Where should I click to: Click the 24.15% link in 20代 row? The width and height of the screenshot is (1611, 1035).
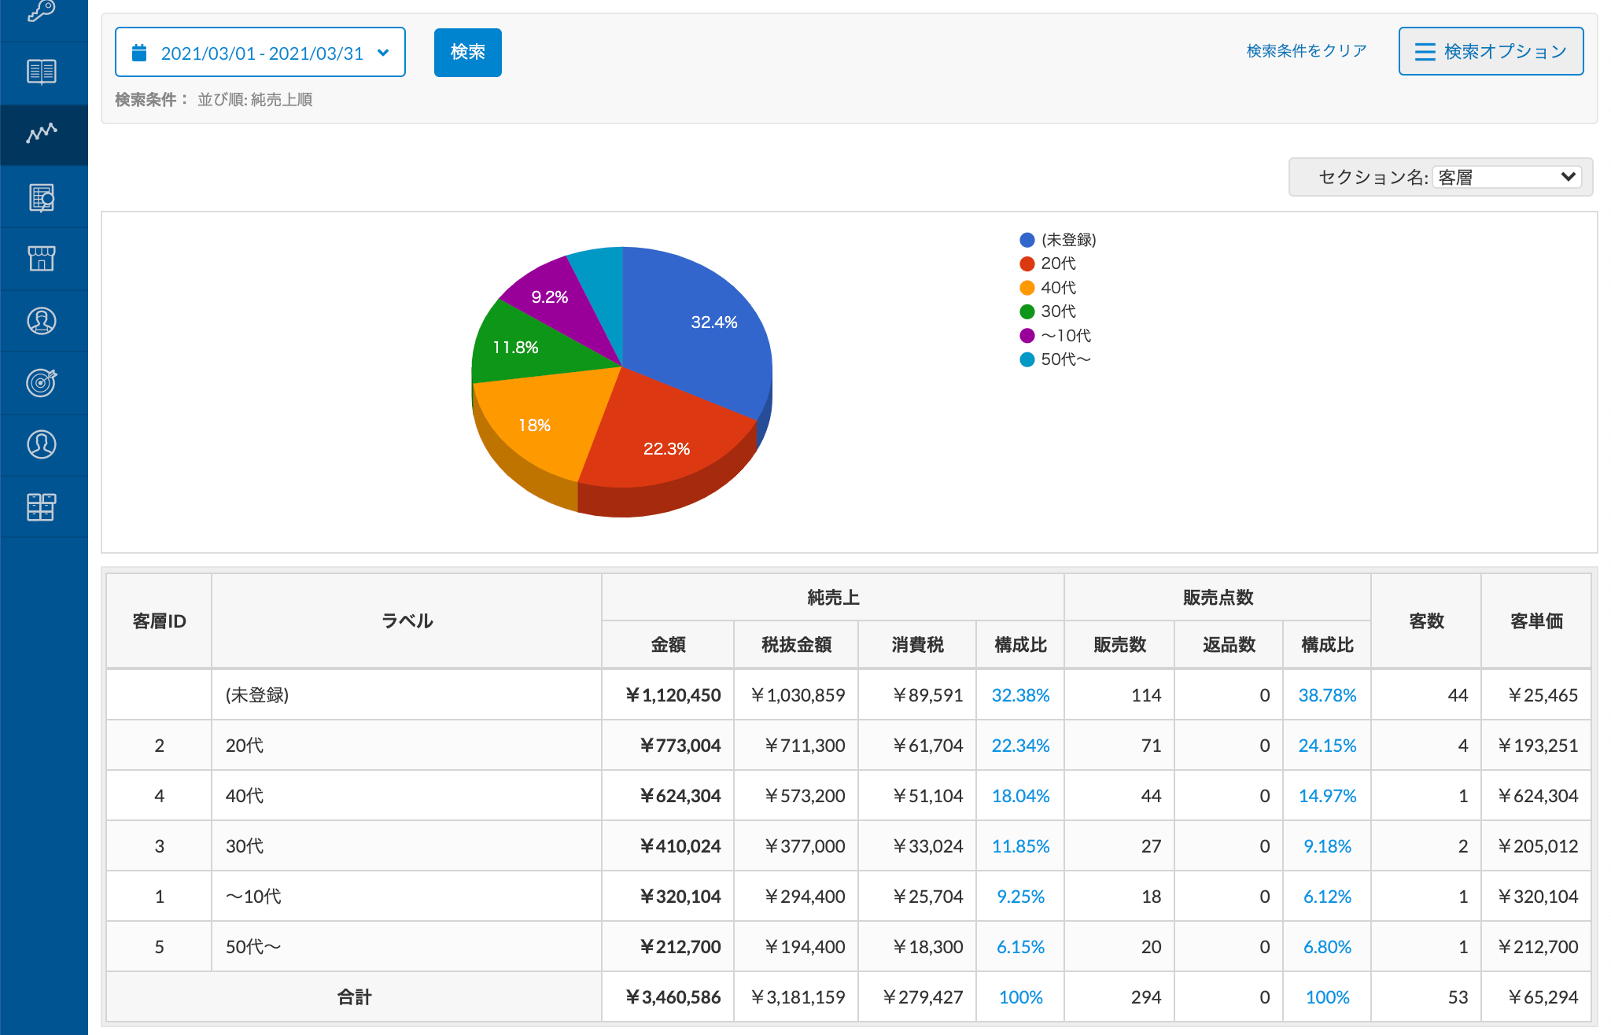1327,746
